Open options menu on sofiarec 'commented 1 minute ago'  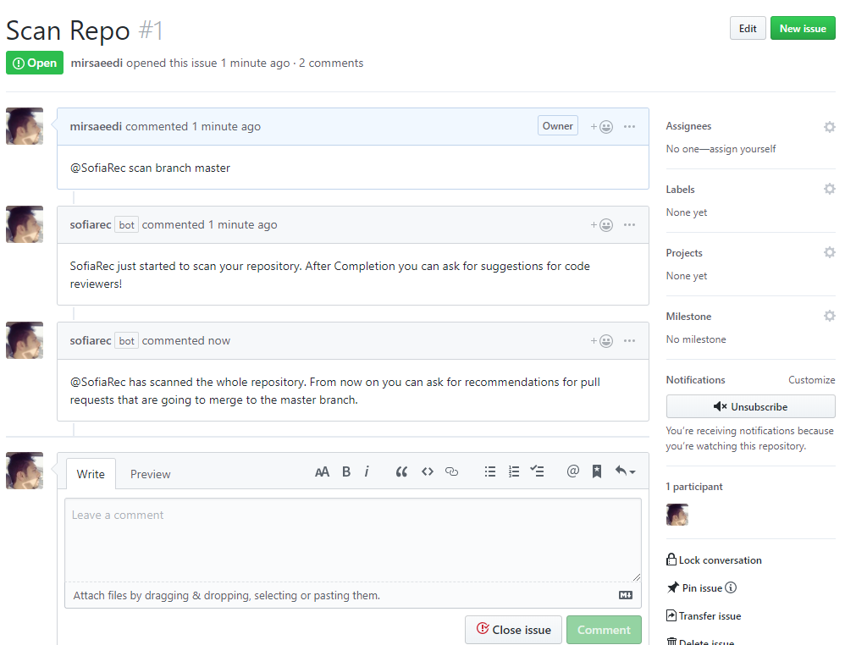[629, 224]
